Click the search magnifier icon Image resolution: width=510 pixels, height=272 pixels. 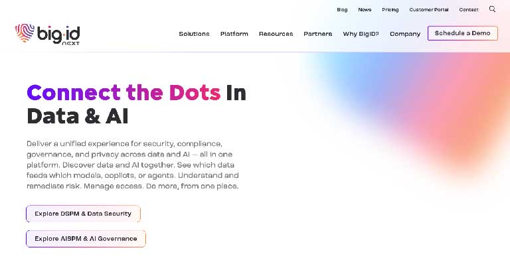click(x=492, y=9)
